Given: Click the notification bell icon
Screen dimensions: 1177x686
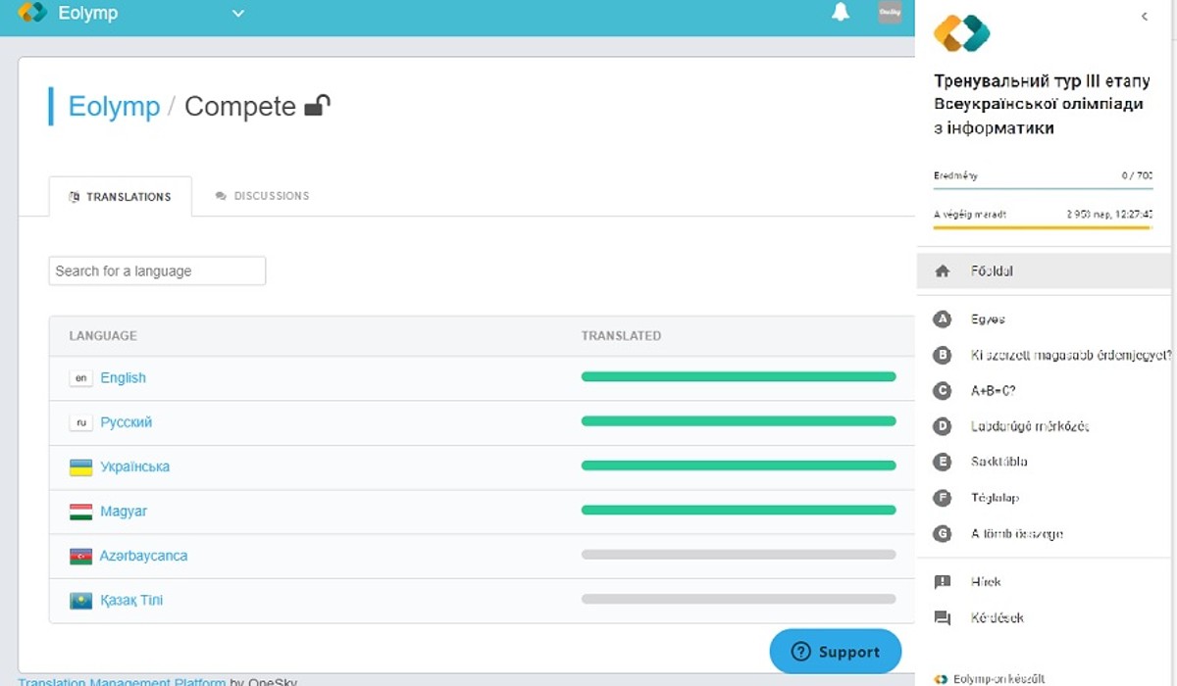Looking at the screenshot, I should point(841,13).
